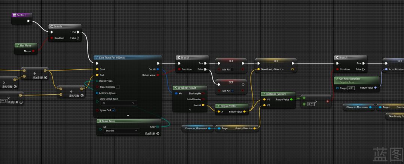
Task: Click the Actors to Ignore array pin
Action: click(97, 93)
